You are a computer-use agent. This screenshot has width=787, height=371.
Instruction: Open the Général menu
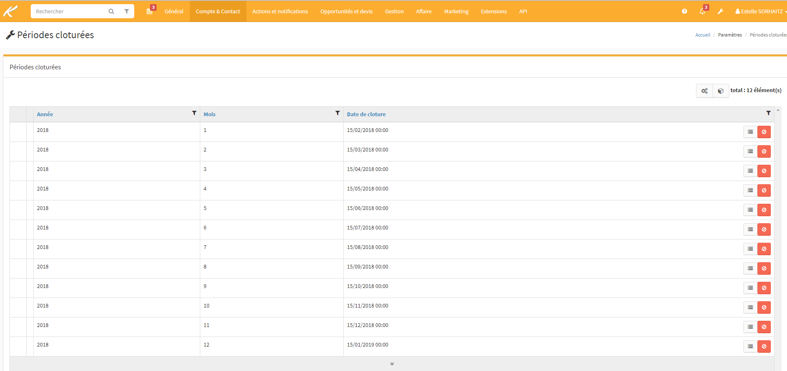click(x=174, y=11)
